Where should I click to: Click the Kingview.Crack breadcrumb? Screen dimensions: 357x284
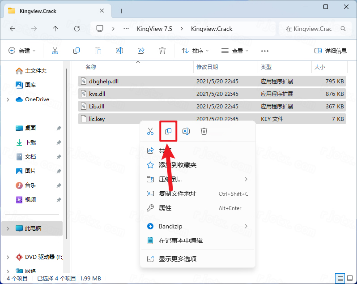212,29
